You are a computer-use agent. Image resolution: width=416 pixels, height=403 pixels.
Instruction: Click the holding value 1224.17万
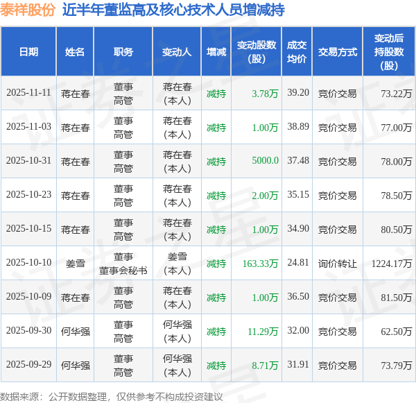click(x=392, y=264)
